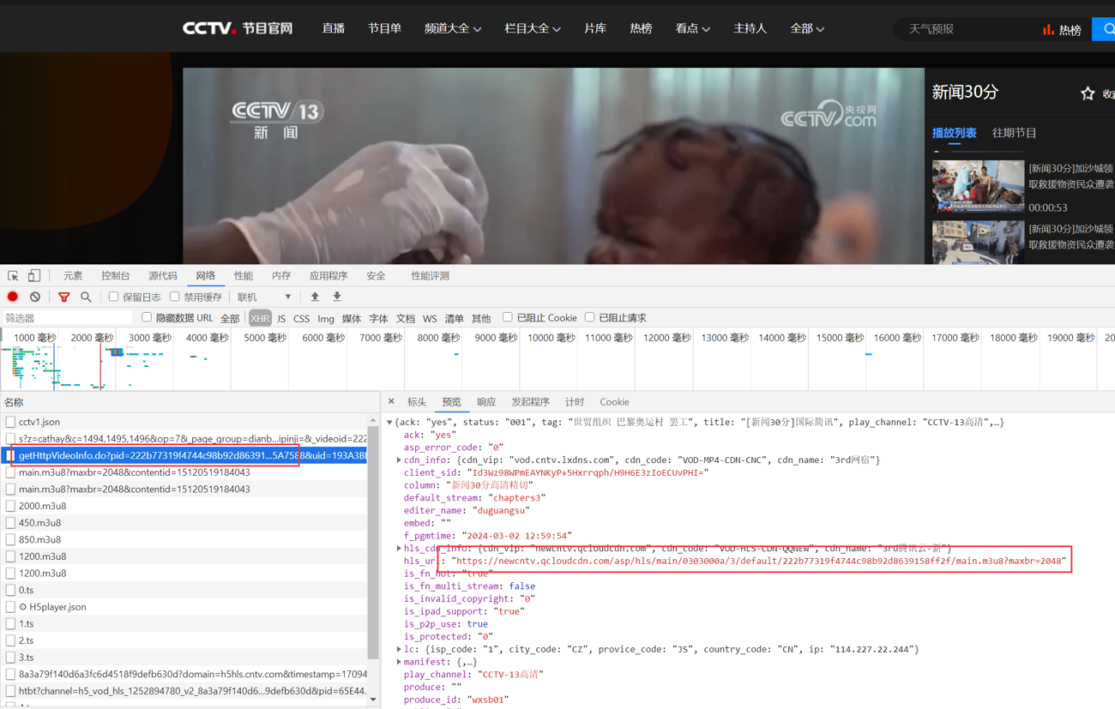Click the export HAR download arrow
Screen dimensions: 1115x709
click(x=337, y=297)
